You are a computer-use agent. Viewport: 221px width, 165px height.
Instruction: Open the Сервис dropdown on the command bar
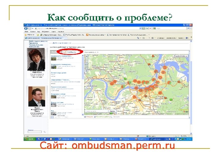coord(181,38)
